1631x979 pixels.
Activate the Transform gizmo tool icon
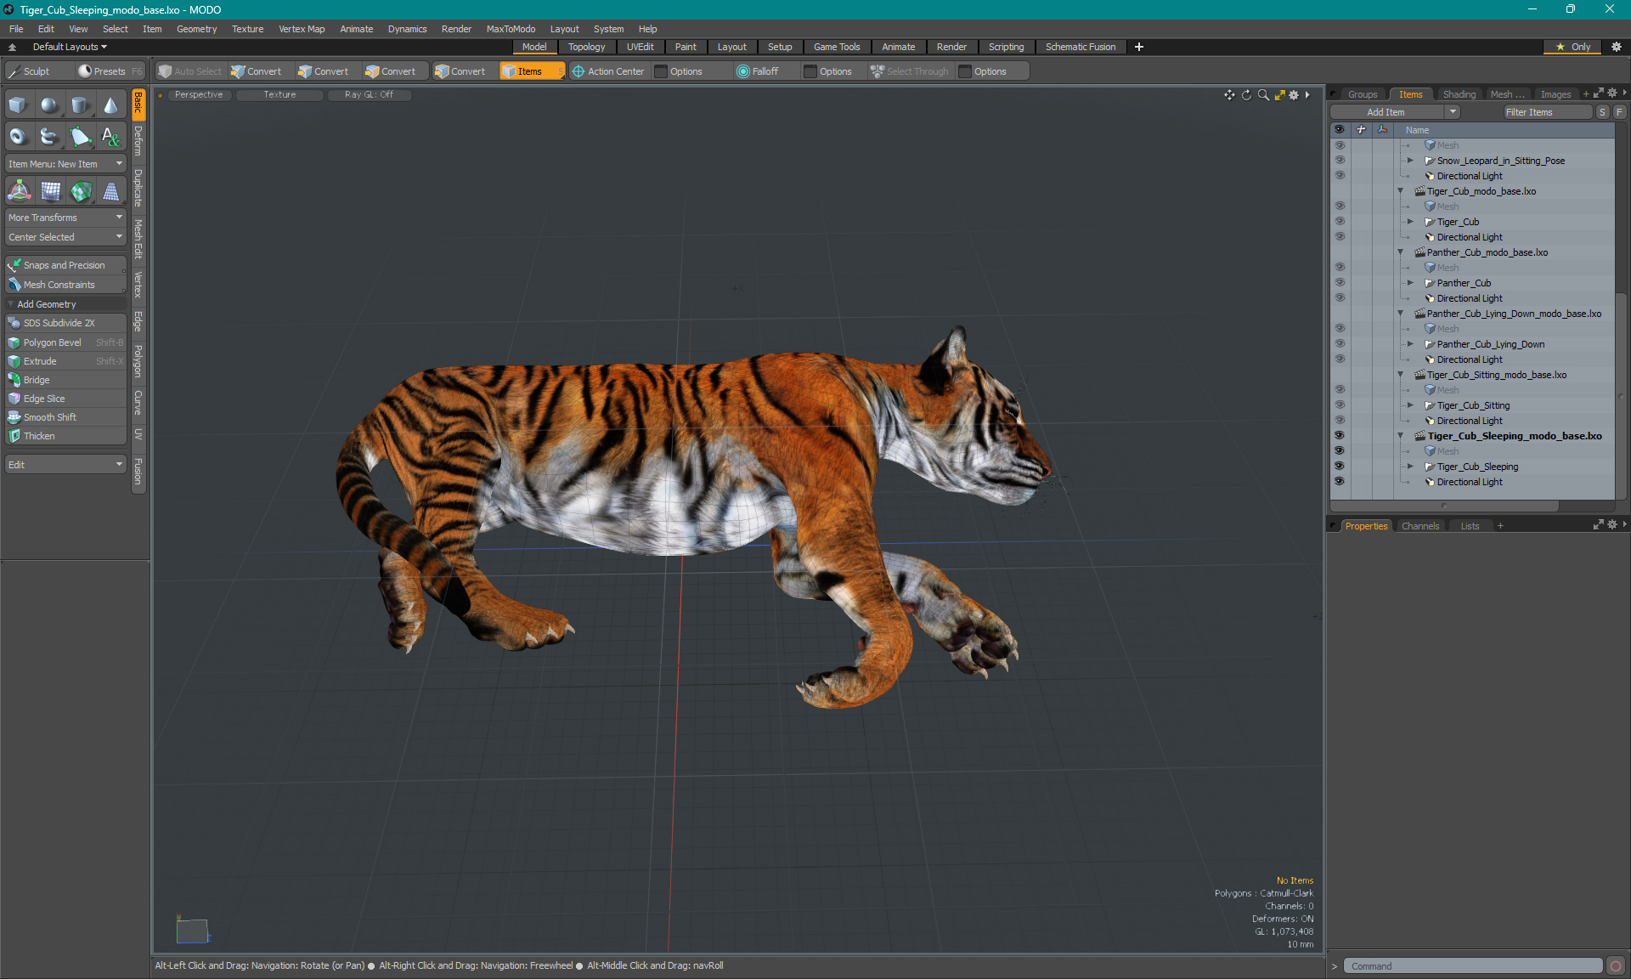19,191
